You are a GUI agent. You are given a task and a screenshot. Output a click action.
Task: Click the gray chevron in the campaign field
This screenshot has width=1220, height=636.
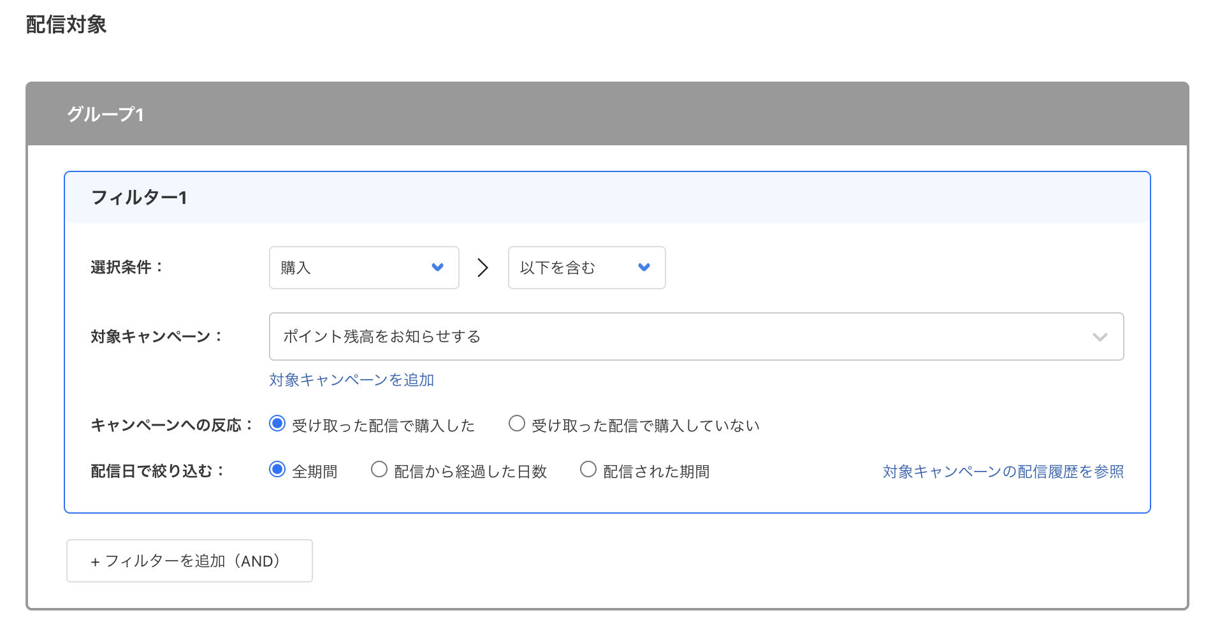1100,336
